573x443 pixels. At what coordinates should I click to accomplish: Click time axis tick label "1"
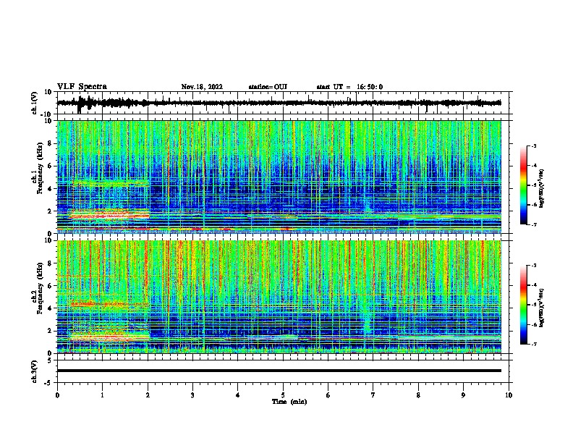click(102, 395)
